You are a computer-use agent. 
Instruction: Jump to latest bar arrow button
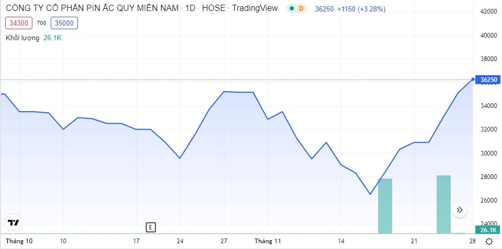[460, 210]
